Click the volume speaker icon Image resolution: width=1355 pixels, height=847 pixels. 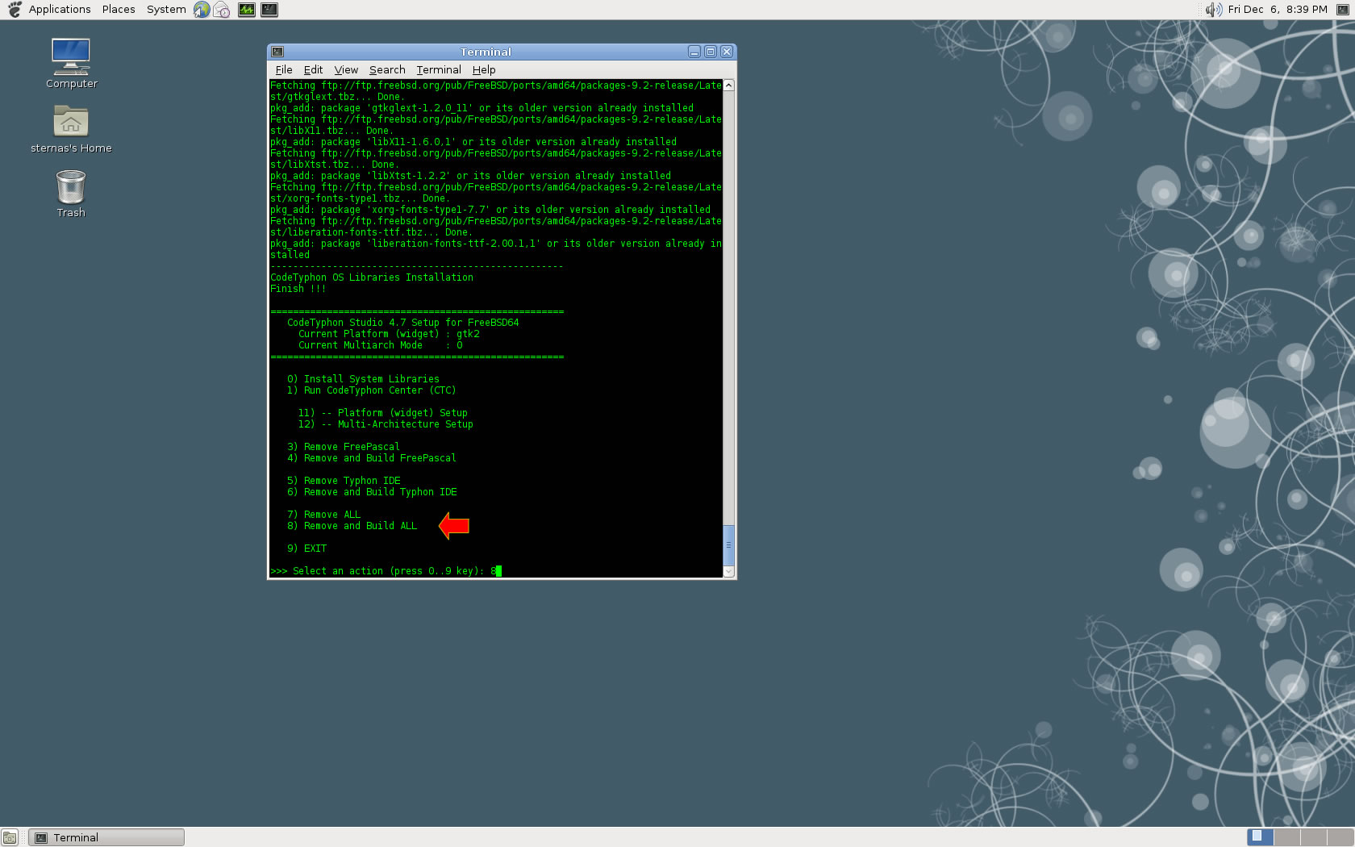point(1213,10)
